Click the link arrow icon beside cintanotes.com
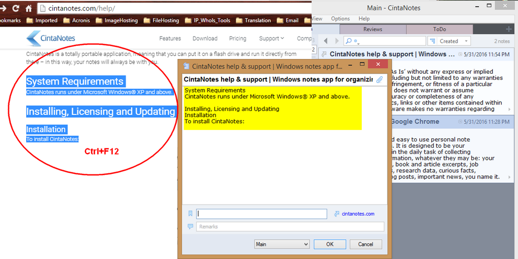The image size is (518, 259). (337, 214)
